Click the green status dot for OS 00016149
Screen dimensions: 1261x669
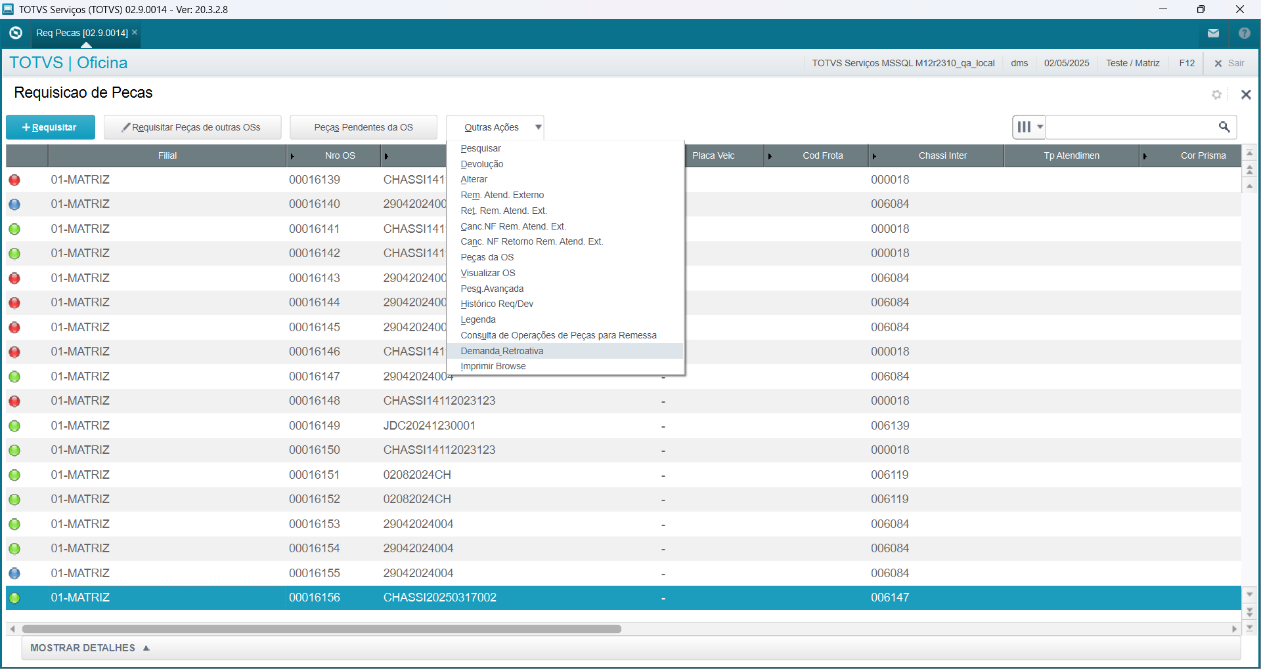click(x=14, y=426)
